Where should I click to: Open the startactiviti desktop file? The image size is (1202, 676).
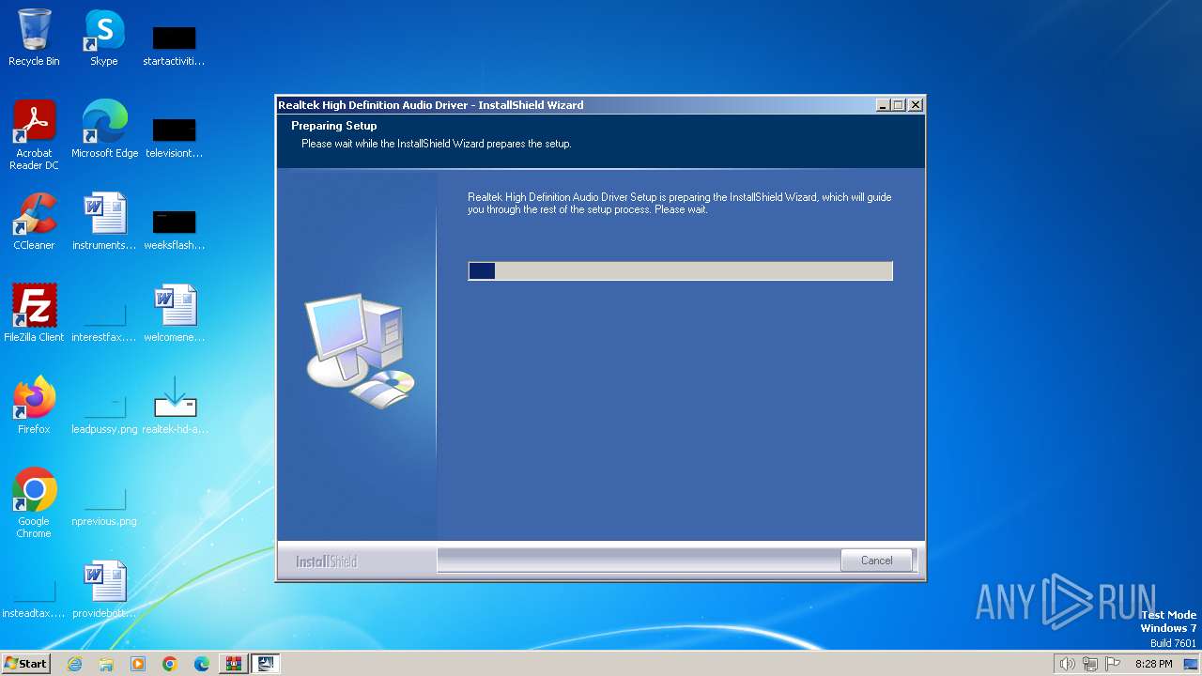174,47
